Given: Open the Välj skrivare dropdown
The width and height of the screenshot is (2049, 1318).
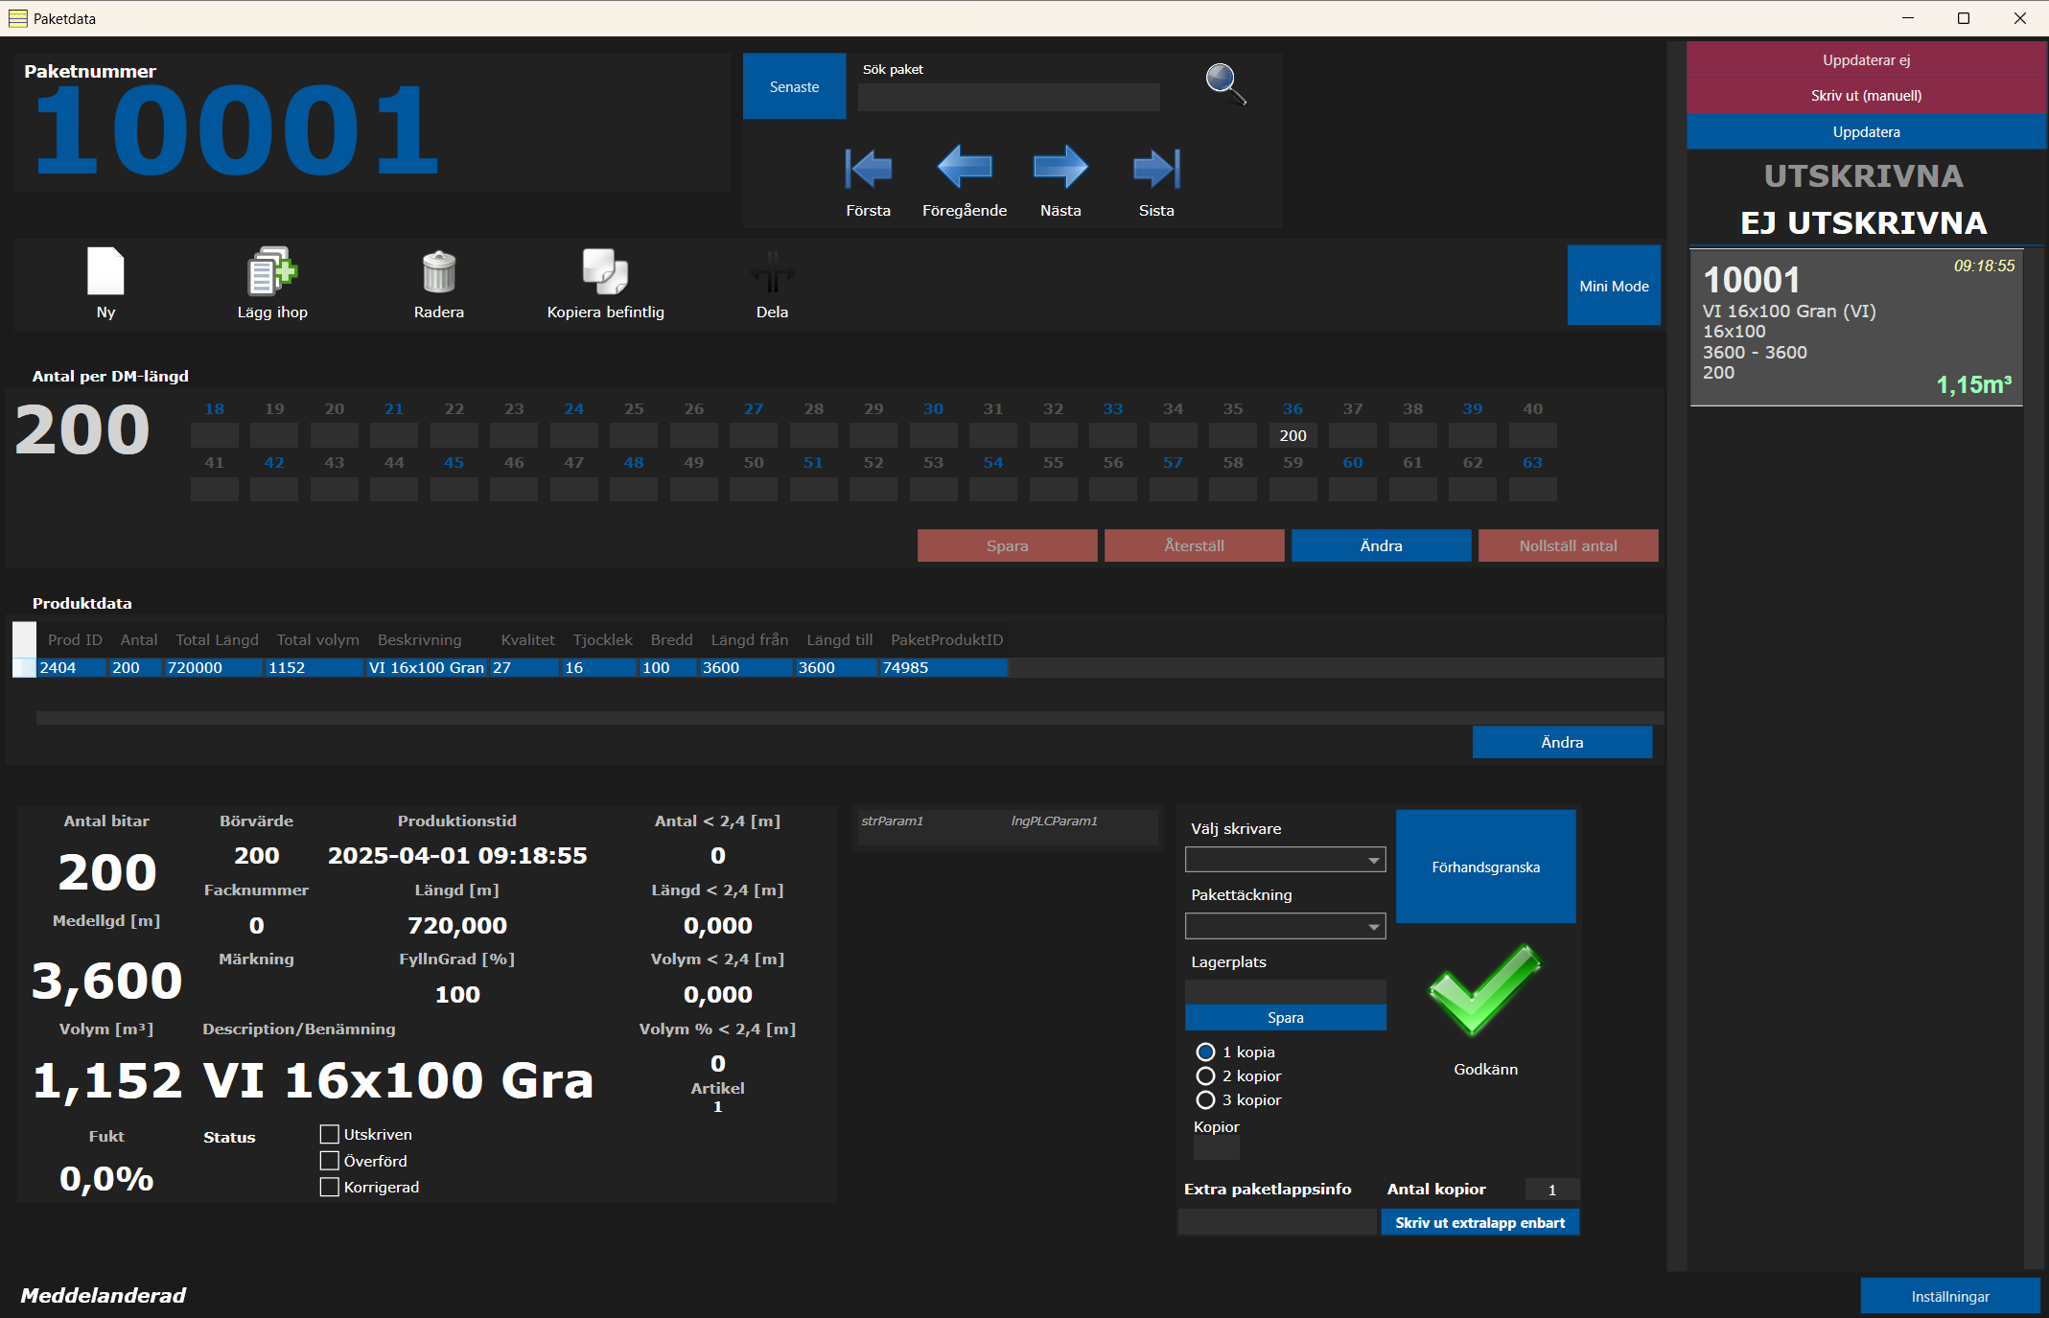Looking at the screenshot, I should 1285,860.
